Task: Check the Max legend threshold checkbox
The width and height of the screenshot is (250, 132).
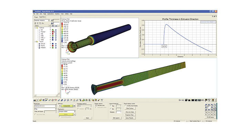Action: [111, 106]
